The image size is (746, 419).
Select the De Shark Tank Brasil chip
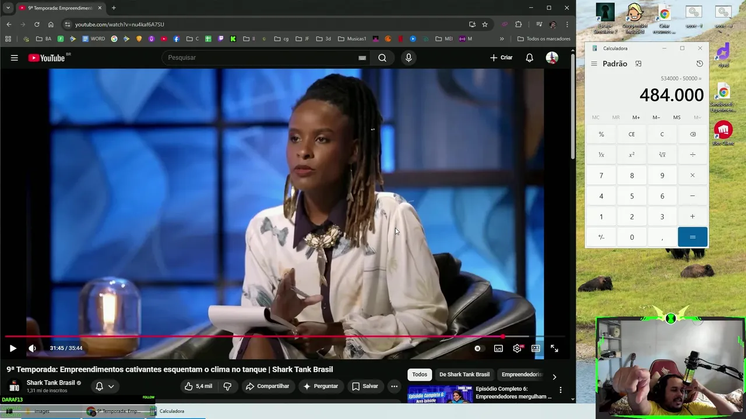point(465,374)
